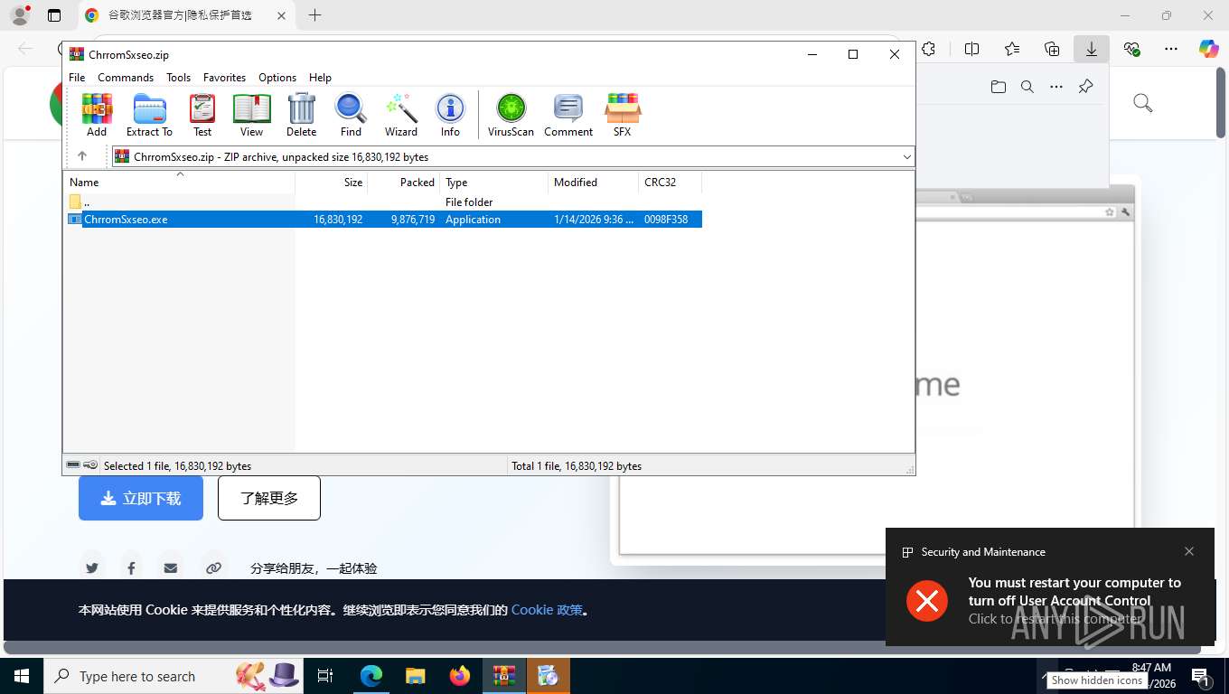
Task: Sort files by Packed column
Action: (x=404, y=183)
